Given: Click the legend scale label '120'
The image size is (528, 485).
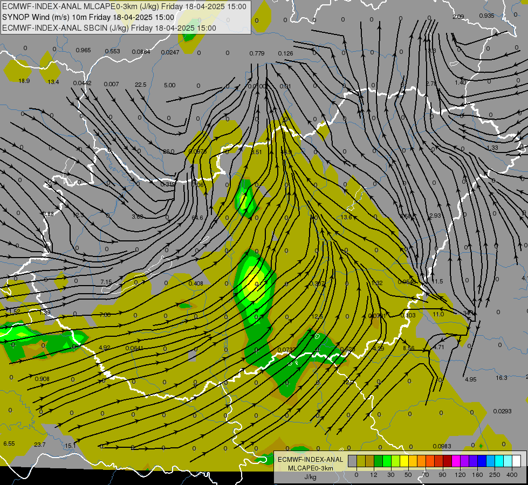Looking at the screenshot, I should tap(461, 475).
